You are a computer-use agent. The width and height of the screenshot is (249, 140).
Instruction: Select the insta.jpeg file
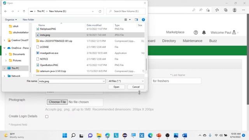90,35
